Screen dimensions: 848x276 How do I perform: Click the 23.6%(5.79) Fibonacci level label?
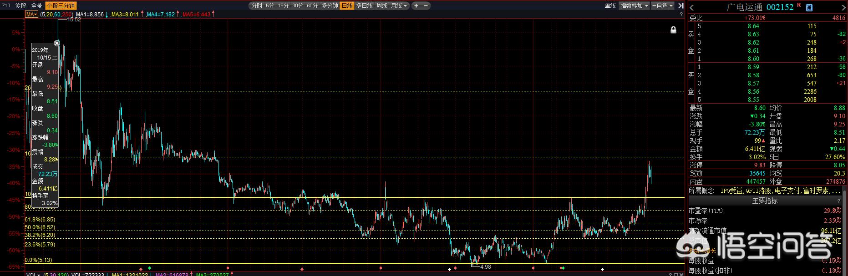click(x=40, y=245)
